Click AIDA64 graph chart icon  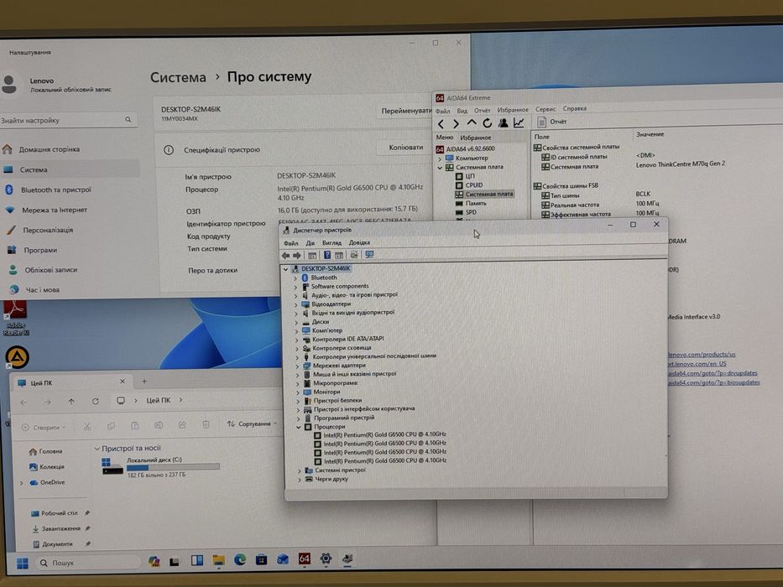(519, 122)
